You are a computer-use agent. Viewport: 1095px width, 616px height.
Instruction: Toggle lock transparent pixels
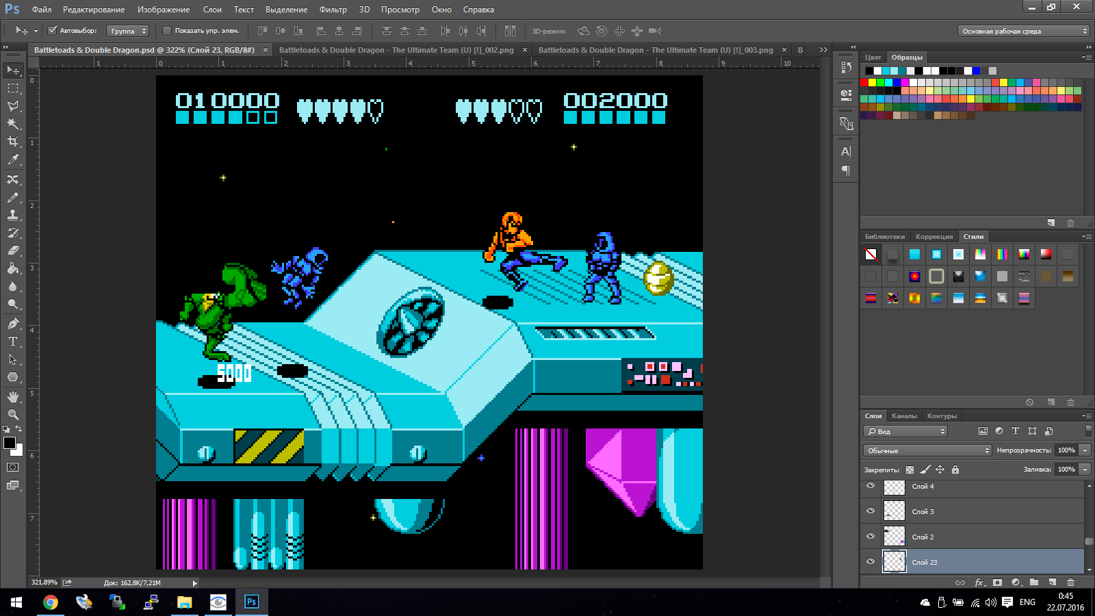pyautogui.click(x=910, y=470)
